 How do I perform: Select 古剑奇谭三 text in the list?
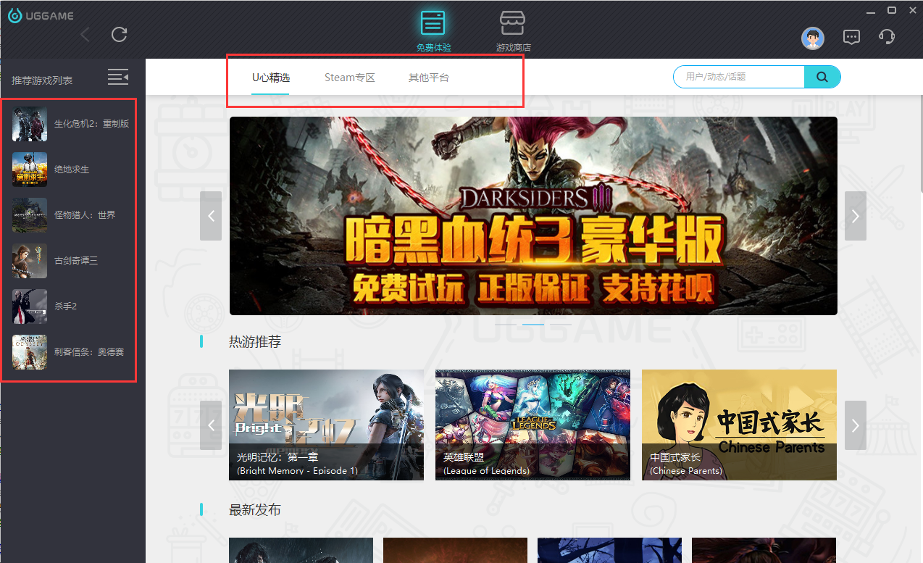pyautogui.click(x=76, y=261)
